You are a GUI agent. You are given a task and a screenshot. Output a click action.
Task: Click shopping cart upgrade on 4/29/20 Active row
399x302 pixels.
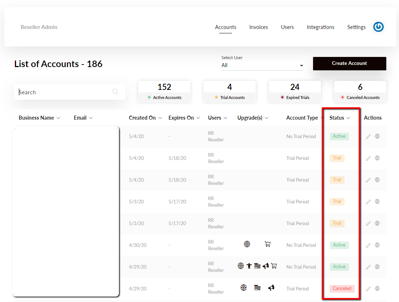point(274,266)
